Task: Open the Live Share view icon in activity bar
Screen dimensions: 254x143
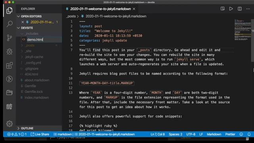Action: pos(10,106)
